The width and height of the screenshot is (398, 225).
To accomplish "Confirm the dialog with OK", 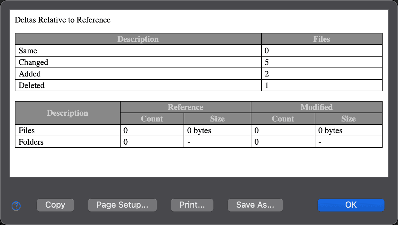I will click(x=351, y=205).
